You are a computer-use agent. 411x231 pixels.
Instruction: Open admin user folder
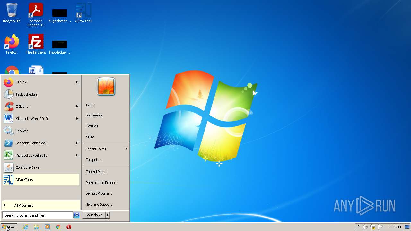(106, 104)
